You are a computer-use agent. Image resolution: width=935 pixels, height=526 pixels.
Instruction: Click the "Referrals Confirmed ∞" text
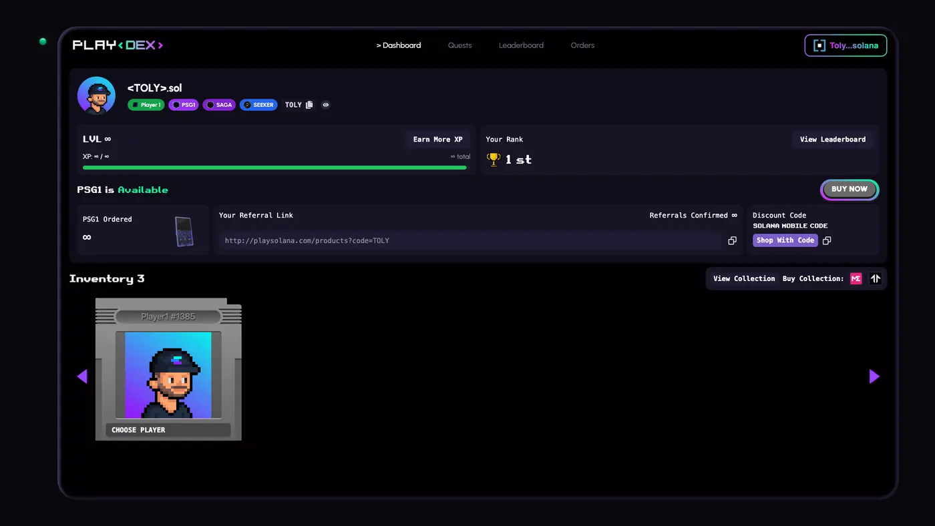tap(693, 216)
